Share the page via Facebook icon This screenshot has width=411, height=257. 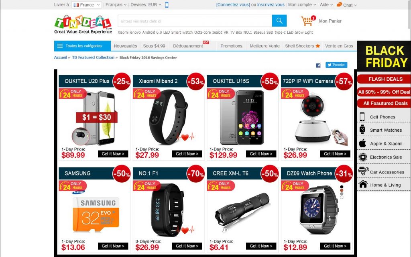tap(318, 65)
